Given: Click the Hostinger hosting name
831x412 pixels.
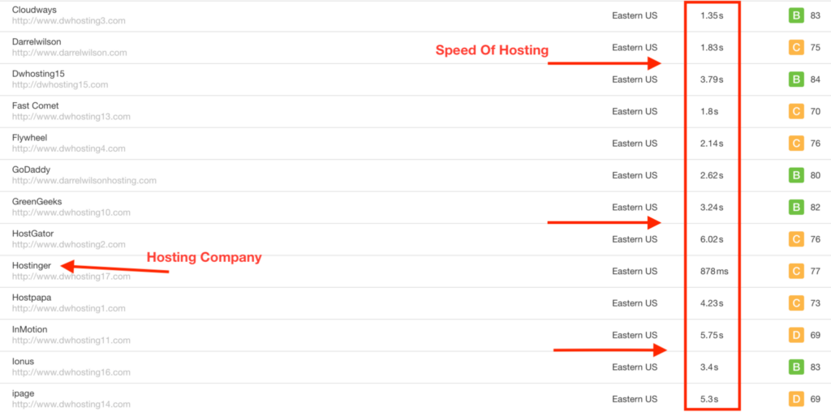Looking at the screenshot, I should 32,266.
